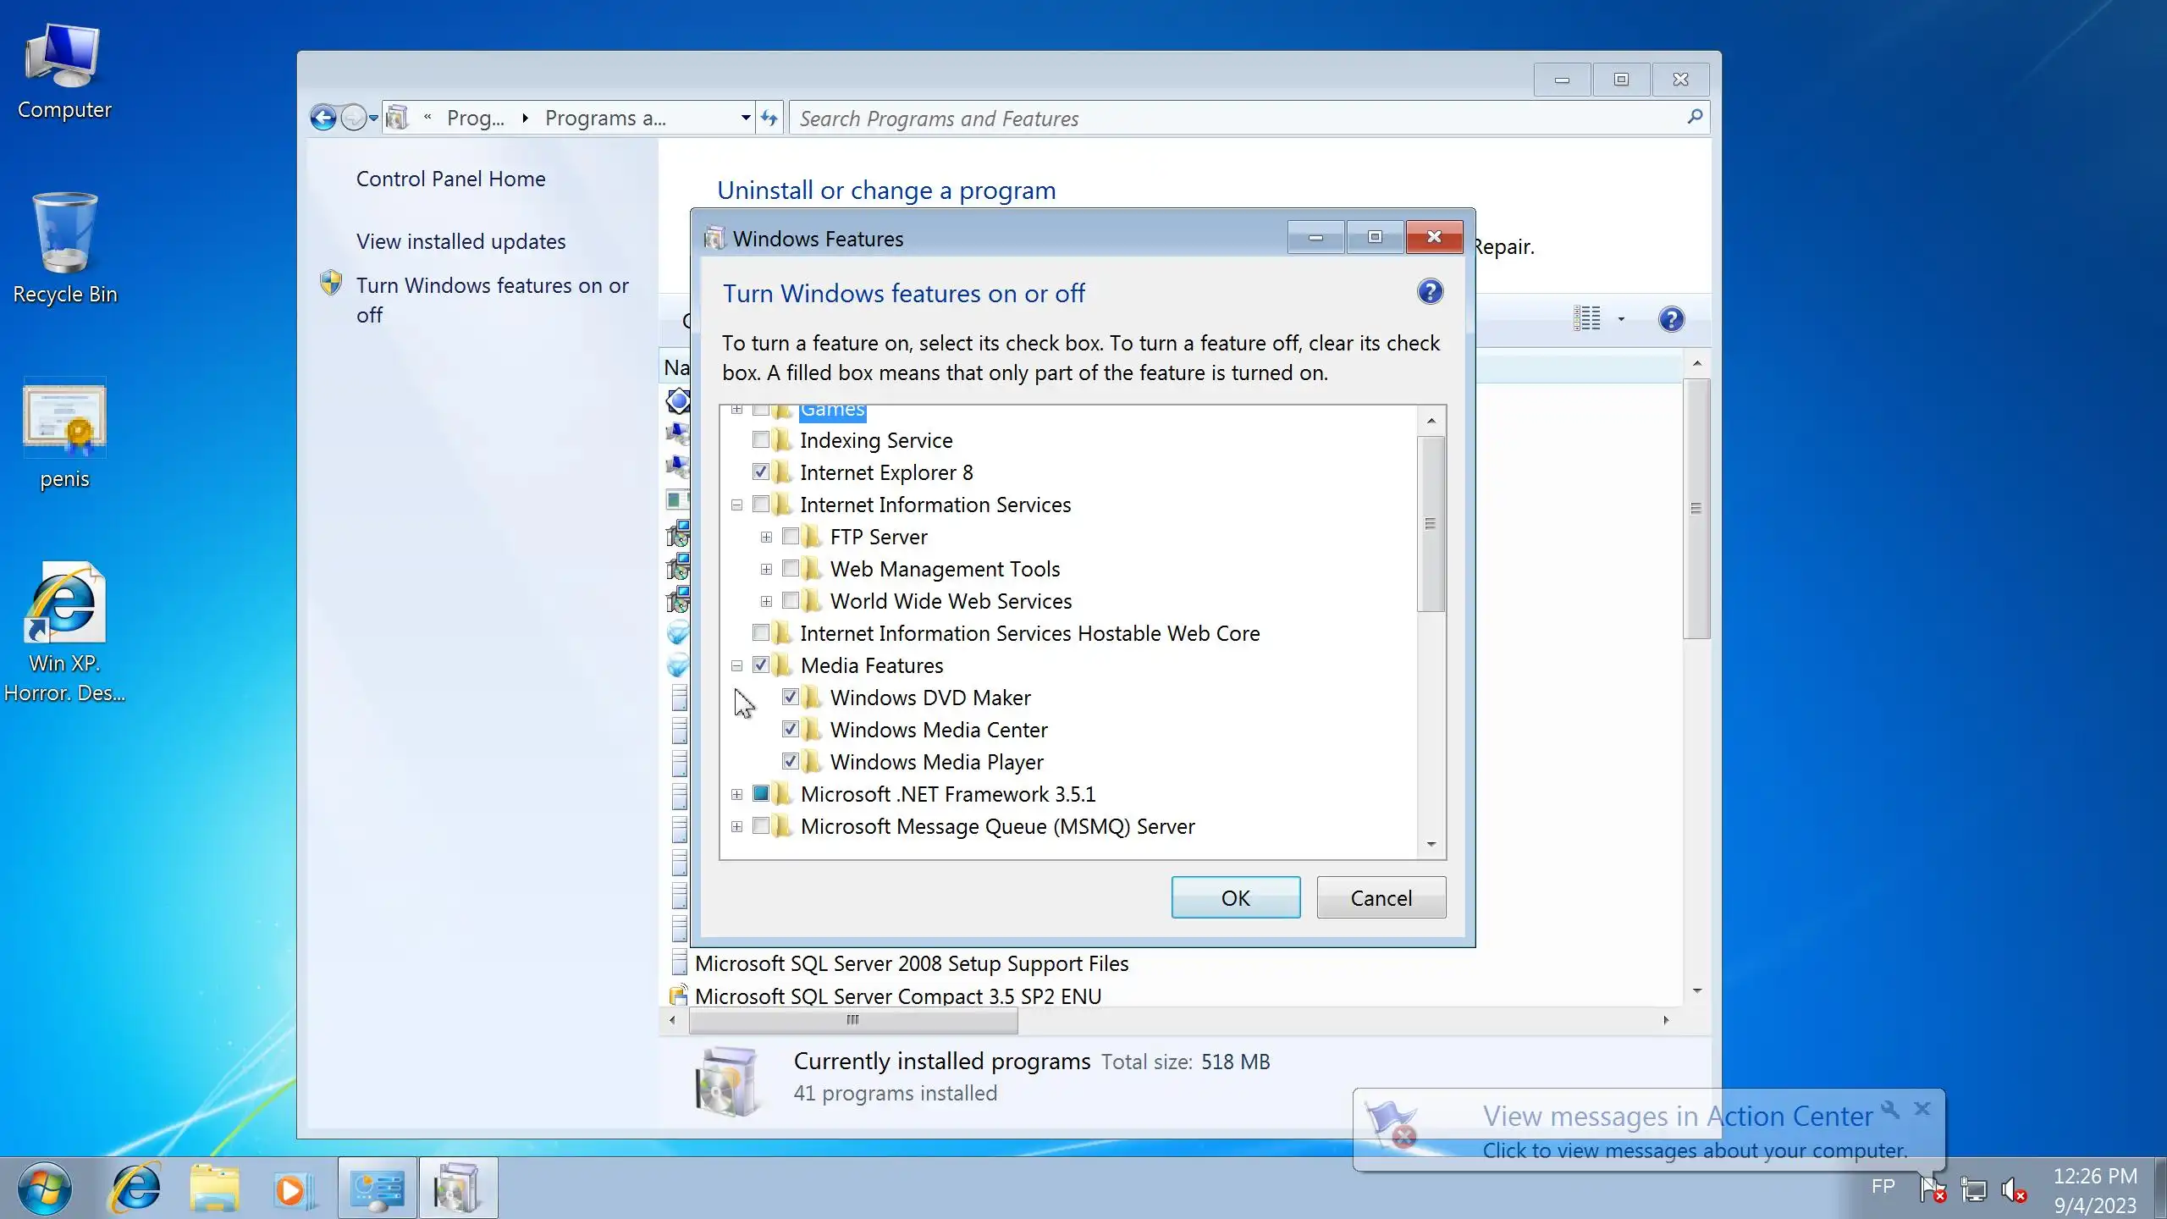This screenshot has width=2167, height=1219.
Task: Expand Microsoft .NET Framework 3.5.1 node
Action: [x=736, y=794]
